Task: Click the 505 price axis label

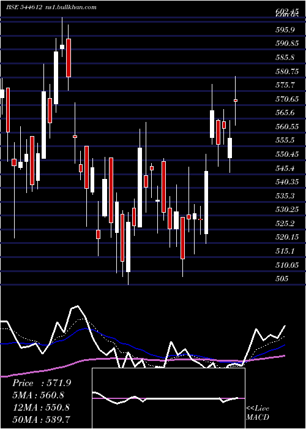Action: [x=282, y=279]
